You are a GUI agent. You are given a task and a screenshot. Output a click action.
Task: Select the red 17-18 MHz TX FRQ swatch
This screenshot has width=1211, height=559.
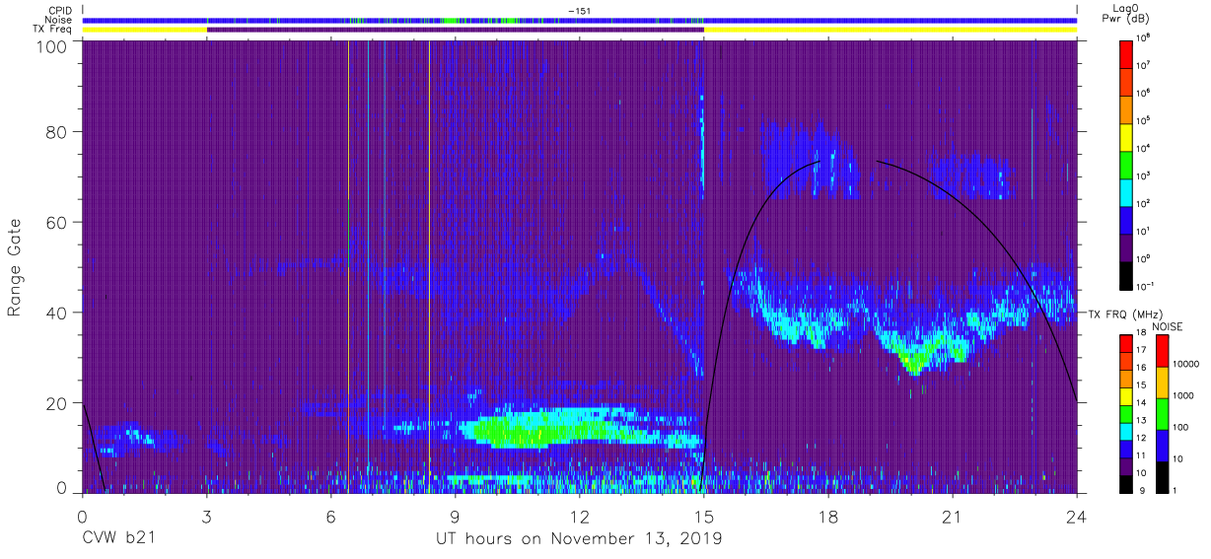pos(1125,344)
